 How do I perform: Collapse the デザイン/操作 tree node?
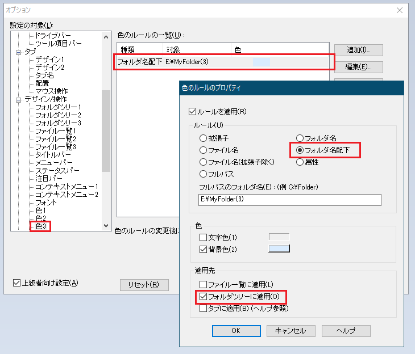(x=18, y=99)
